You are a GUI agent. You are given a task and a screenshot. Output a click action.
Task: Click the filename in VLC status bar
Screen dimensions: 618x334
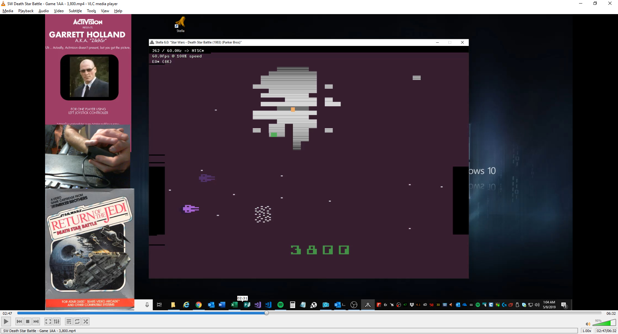tap(39, 331)
